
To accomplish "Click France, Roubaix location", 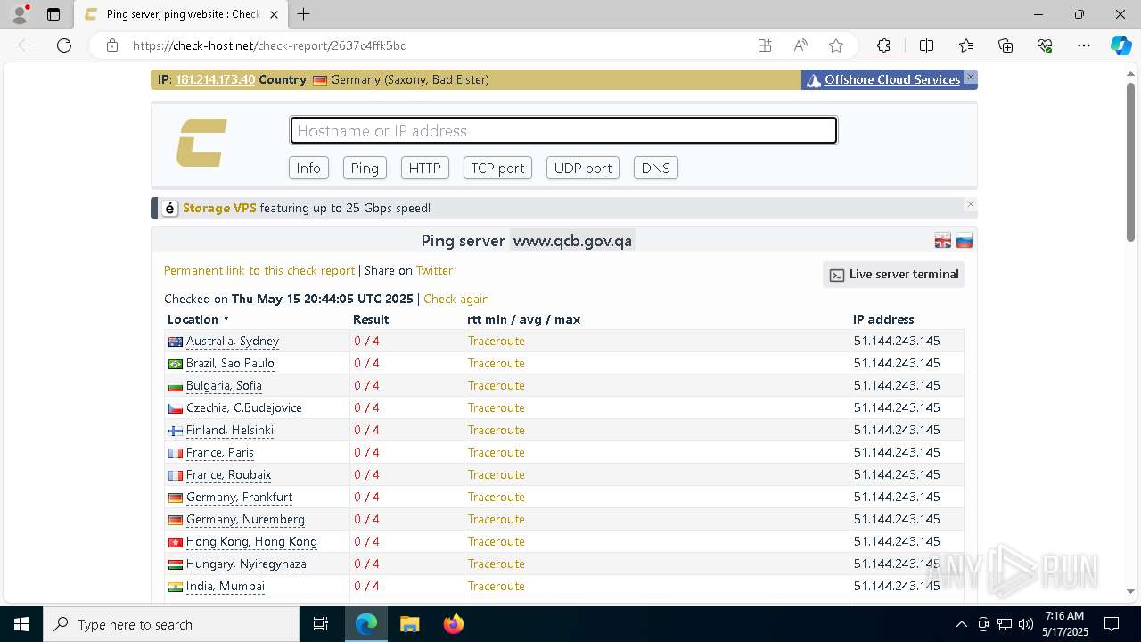I will (x=229, y=474).
